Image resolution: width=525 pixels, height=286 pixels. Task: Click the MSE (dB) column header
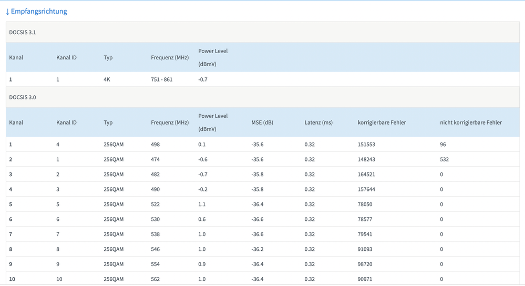pyautogui.click(x=262, y=122)
